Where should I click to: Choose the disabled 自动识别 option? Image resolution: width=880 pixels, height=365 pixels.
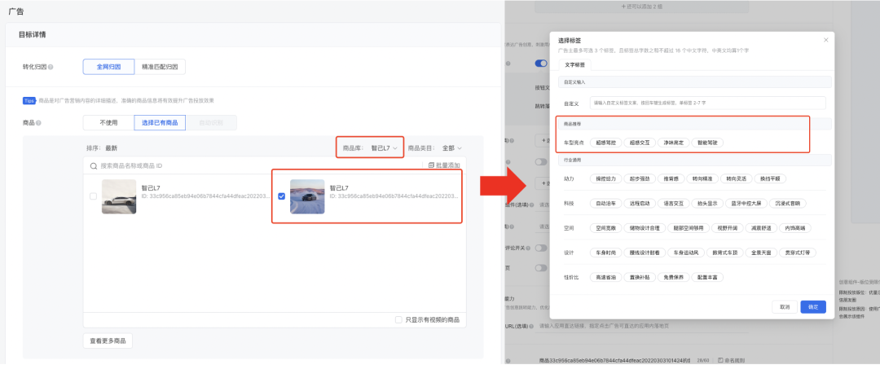(x=211, y=122)
